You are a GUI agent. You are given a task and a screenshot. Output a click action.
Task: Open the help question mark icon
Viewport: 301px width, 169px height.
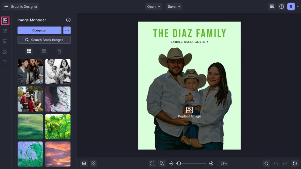[x=282, y=6]
